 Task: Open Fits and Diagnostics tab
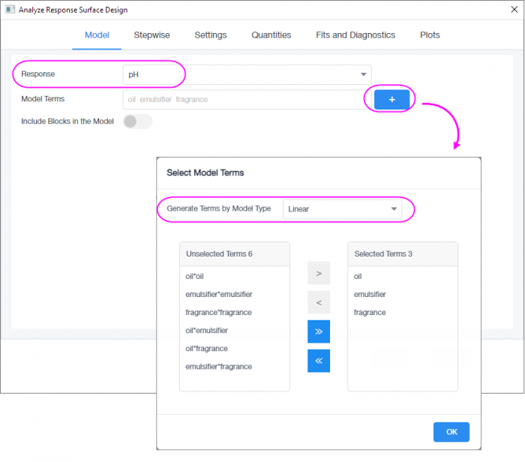[355, 35]
